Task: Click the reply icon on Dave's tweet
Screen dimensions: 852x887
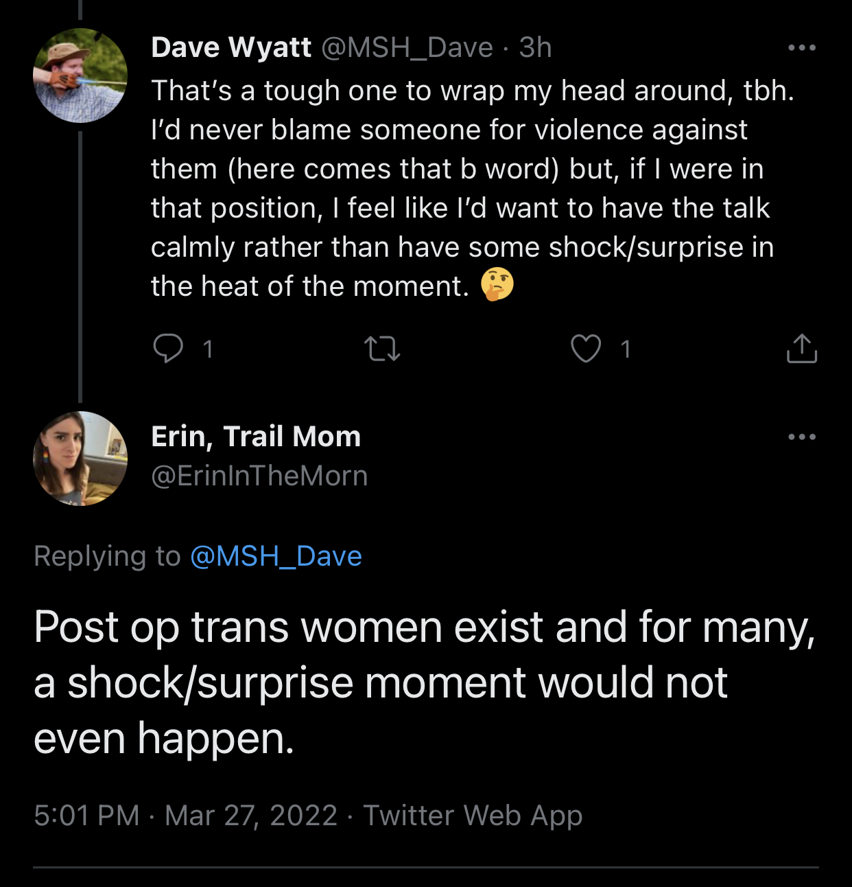Action: pyautogui.click(x=168, y=349)
